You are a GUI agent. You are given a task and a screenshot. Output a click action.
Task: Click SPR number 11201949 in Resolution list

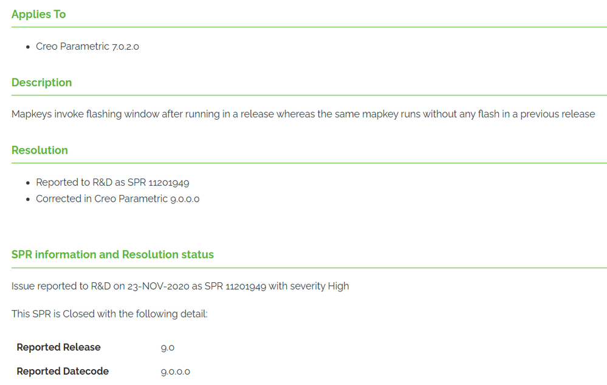[x=169, y=183]
